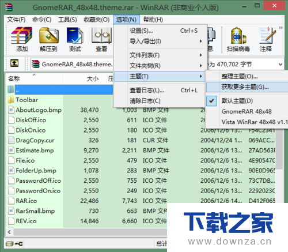Select the DiskOn.ico file name
The image size is (288, 252).
tap(31, 130)
